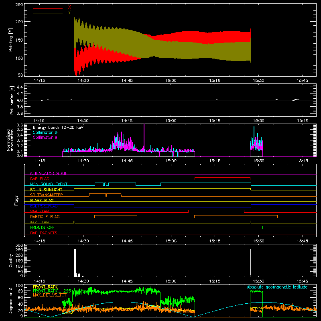Click the 250 tick on Pointing axis
Image resolution: width=321 pixels, height=321 pixels.
(19, 4)
